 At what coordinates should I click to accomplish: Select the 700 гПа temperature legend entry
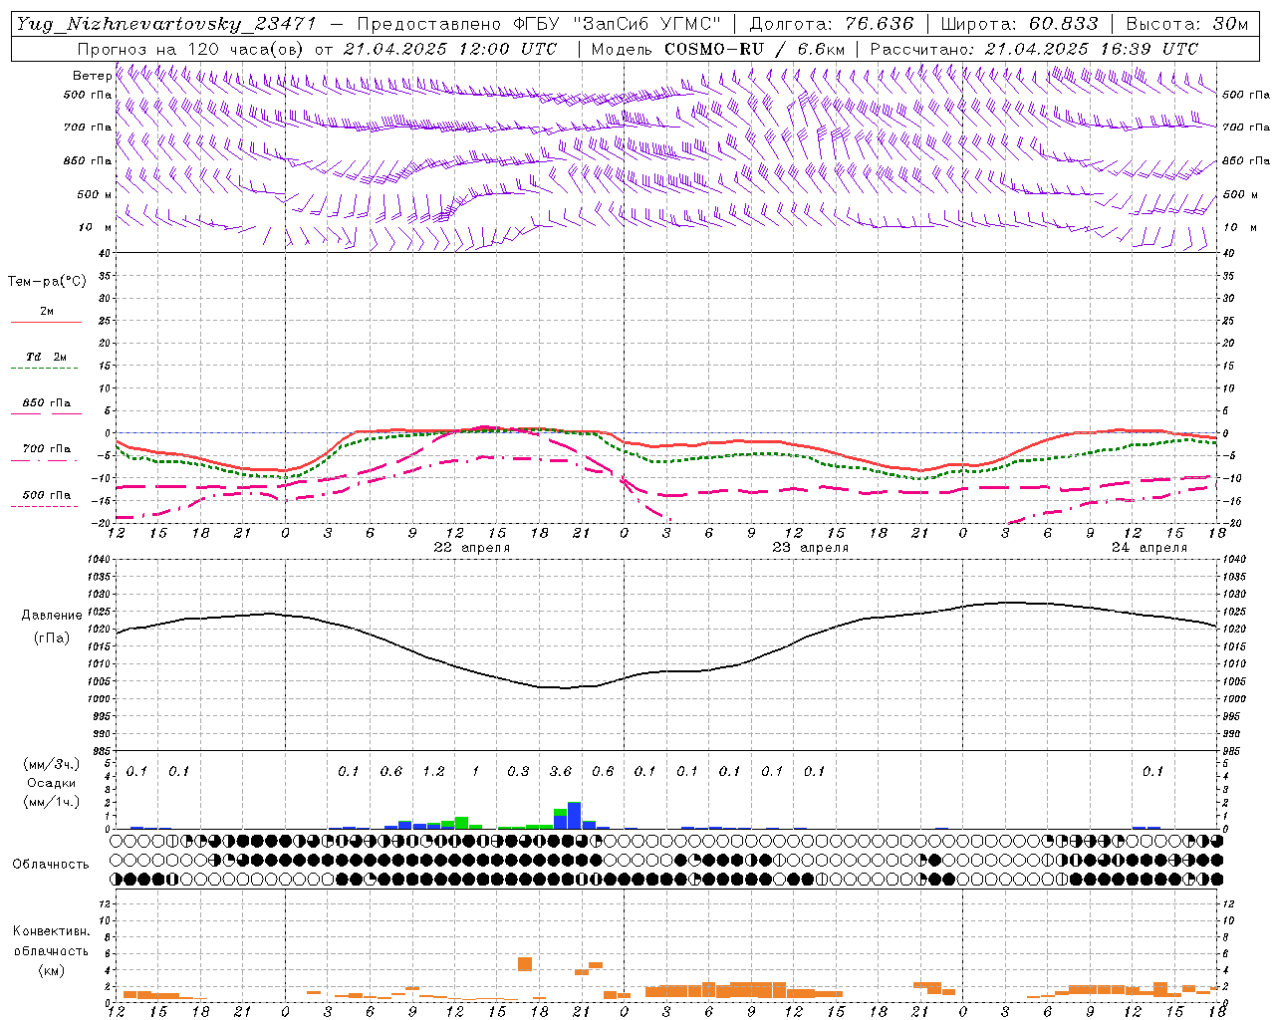(47, 448)
